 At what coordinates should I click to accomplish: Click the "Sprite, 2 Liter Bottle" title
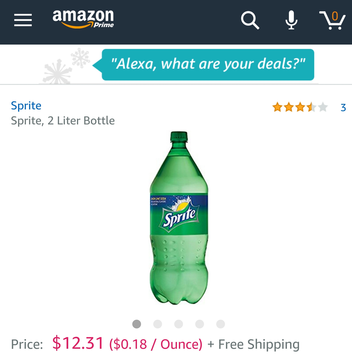coord(63,121)
